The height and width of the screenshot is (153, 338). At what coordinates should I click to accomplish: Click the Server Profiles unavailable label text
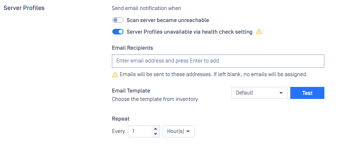tap(190, 32)
